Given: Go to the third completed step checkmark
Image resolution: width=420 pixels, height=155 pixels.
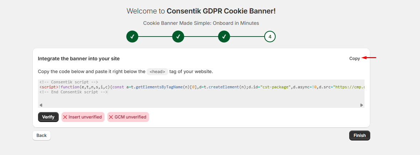Looking at the screenshot, I should (224, 37).
